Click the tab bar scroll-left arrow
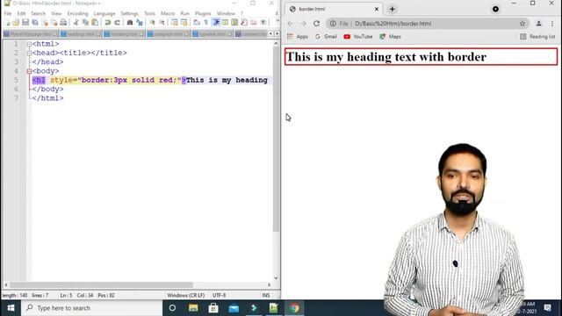The height and width of the screenshot is (316, 562). tap(271, 33)
